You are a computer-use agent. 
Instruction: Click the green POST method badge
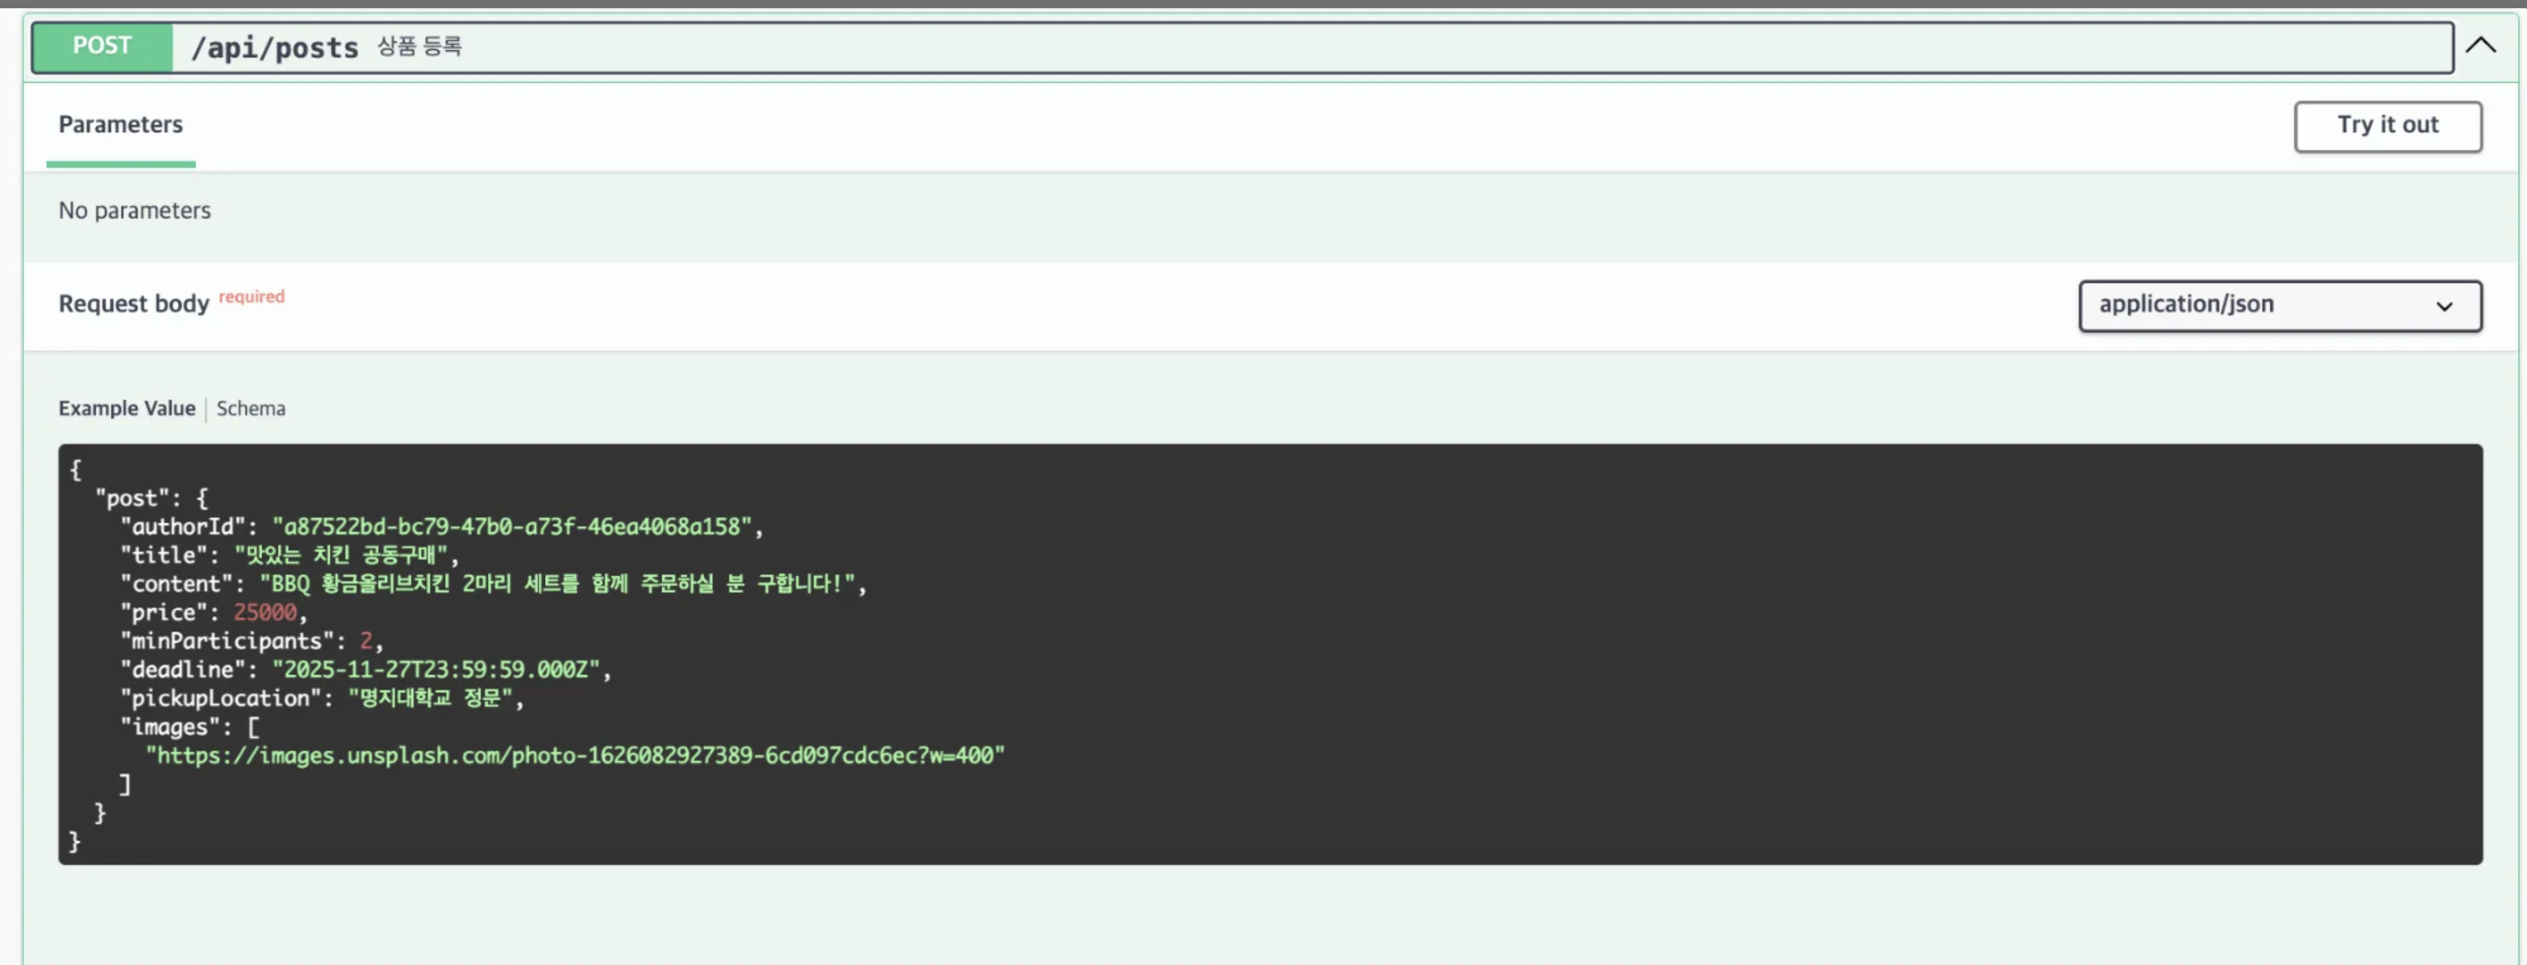102,46
